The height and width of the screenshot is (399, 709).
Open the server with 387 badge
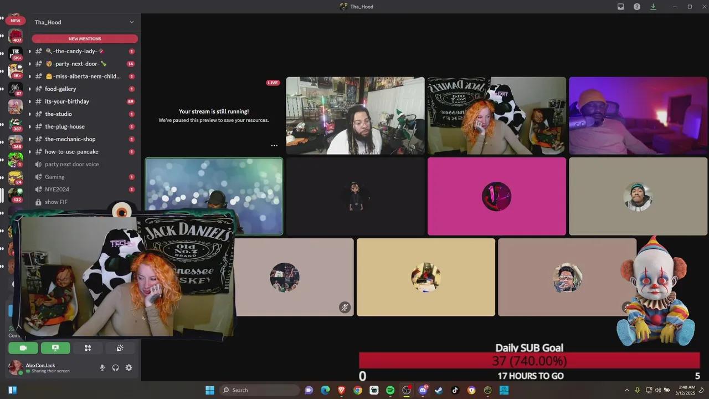click(x=16, y=124)
